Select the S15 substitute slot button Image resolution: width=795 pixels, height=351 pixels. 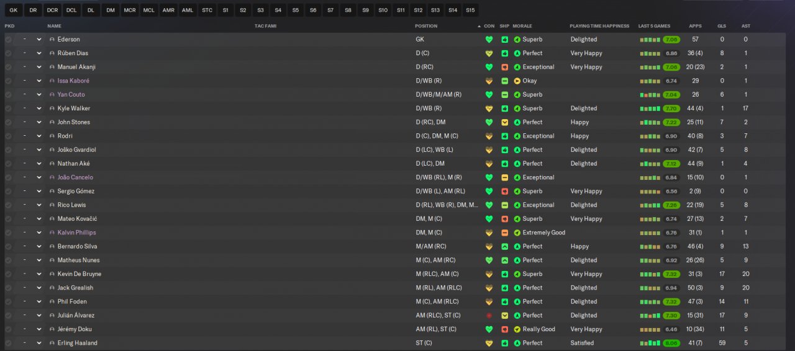point(470,10)
